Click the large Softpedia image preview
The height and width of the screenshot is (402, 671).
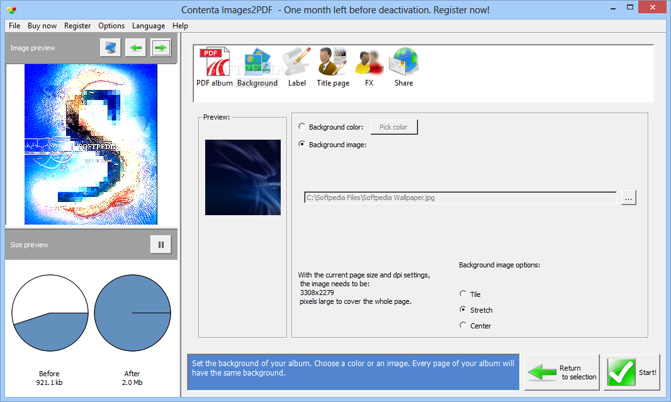pos(91,144)
